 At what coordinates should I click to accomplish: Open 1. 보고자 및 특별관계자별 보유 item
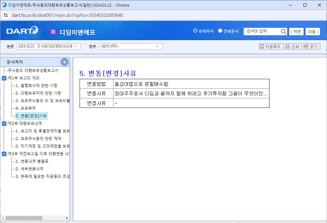[x=43, y=131]
